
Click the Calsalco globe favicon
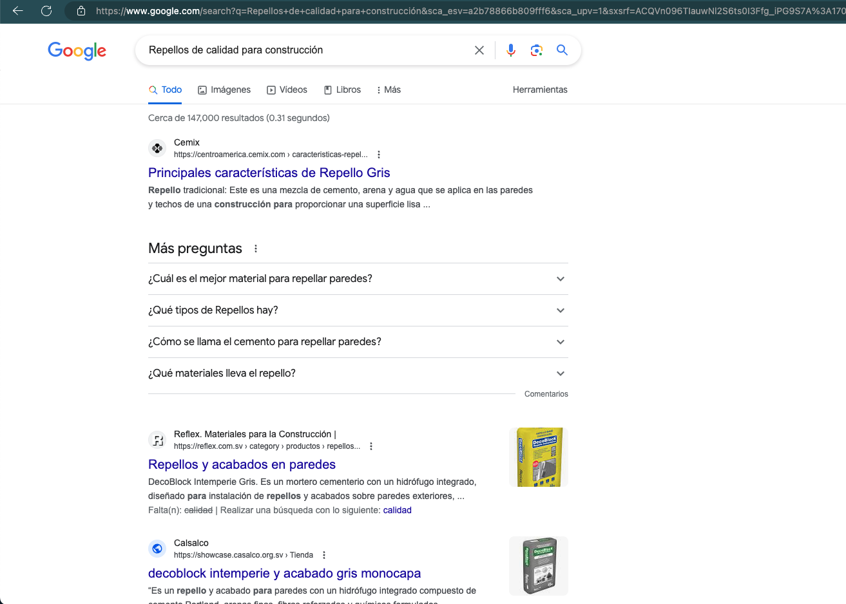pyautogui.click(x=157, y=549)
